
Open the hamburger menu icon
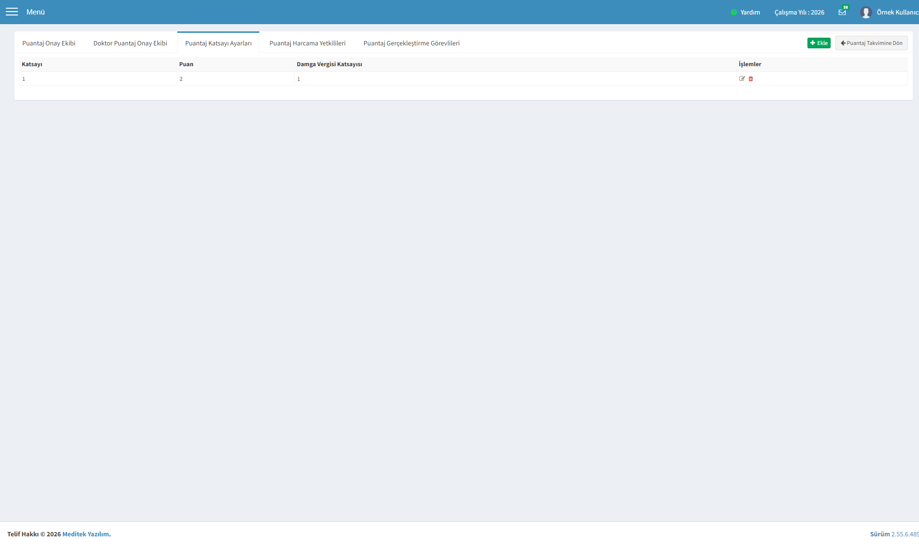(x=12, y=12)
